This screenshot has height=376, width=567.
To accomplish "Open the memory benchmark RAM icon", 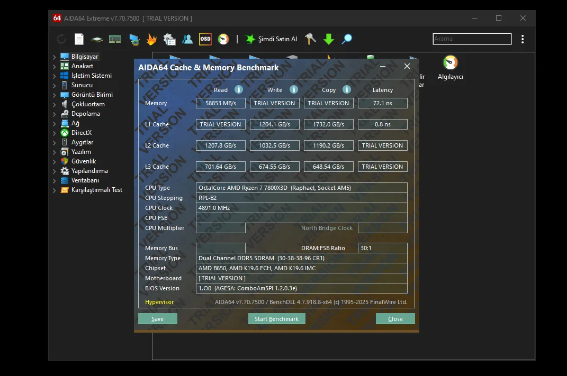I will click(115, 39).
